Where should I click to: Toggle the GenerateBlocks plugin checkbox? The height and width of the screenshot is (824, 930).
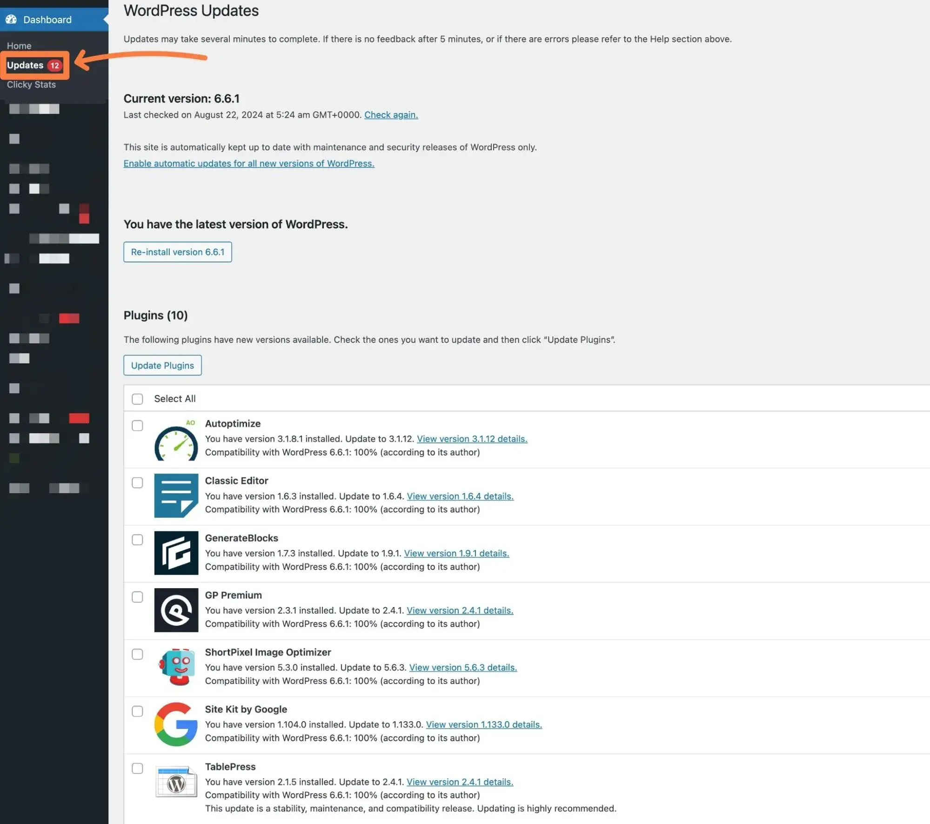coord(137,540)
